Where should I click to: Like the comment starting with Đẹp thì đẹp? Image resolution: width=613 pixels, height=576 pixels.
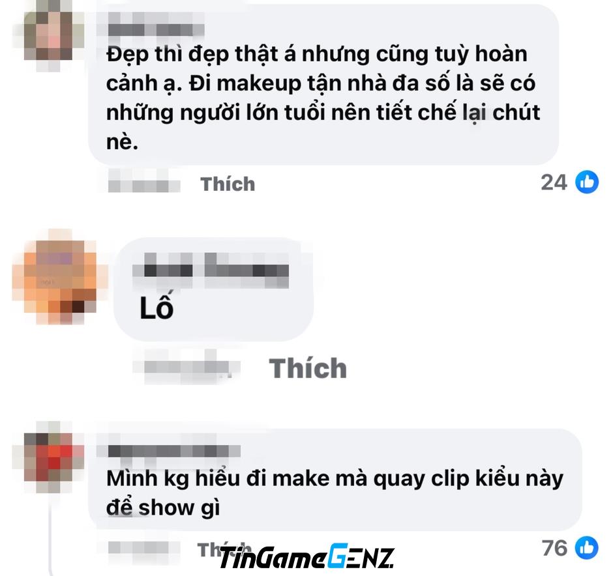228,184
